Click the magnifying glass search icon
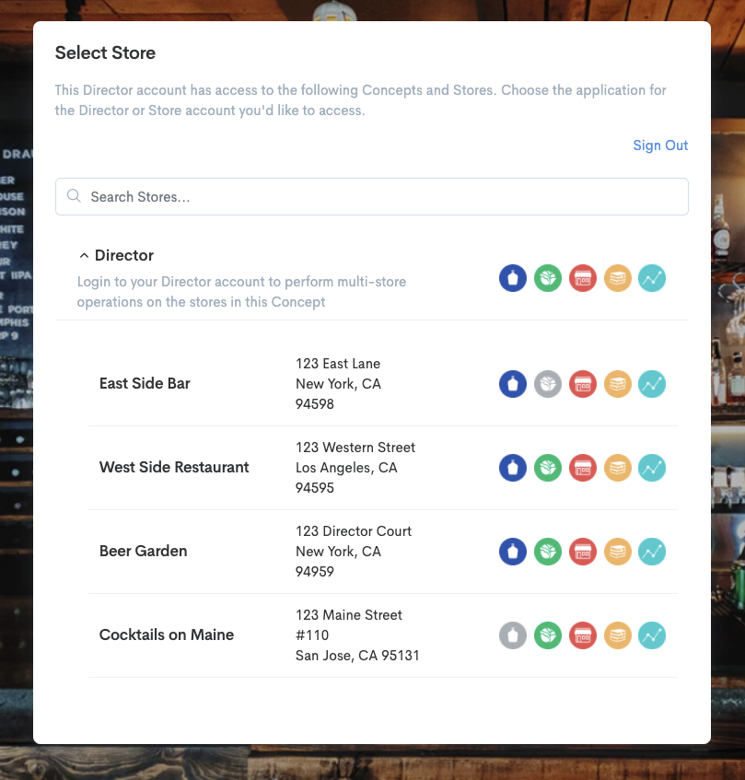Viewport: 745px width, 780px height. pyautogui.click(x=75, y=197)
